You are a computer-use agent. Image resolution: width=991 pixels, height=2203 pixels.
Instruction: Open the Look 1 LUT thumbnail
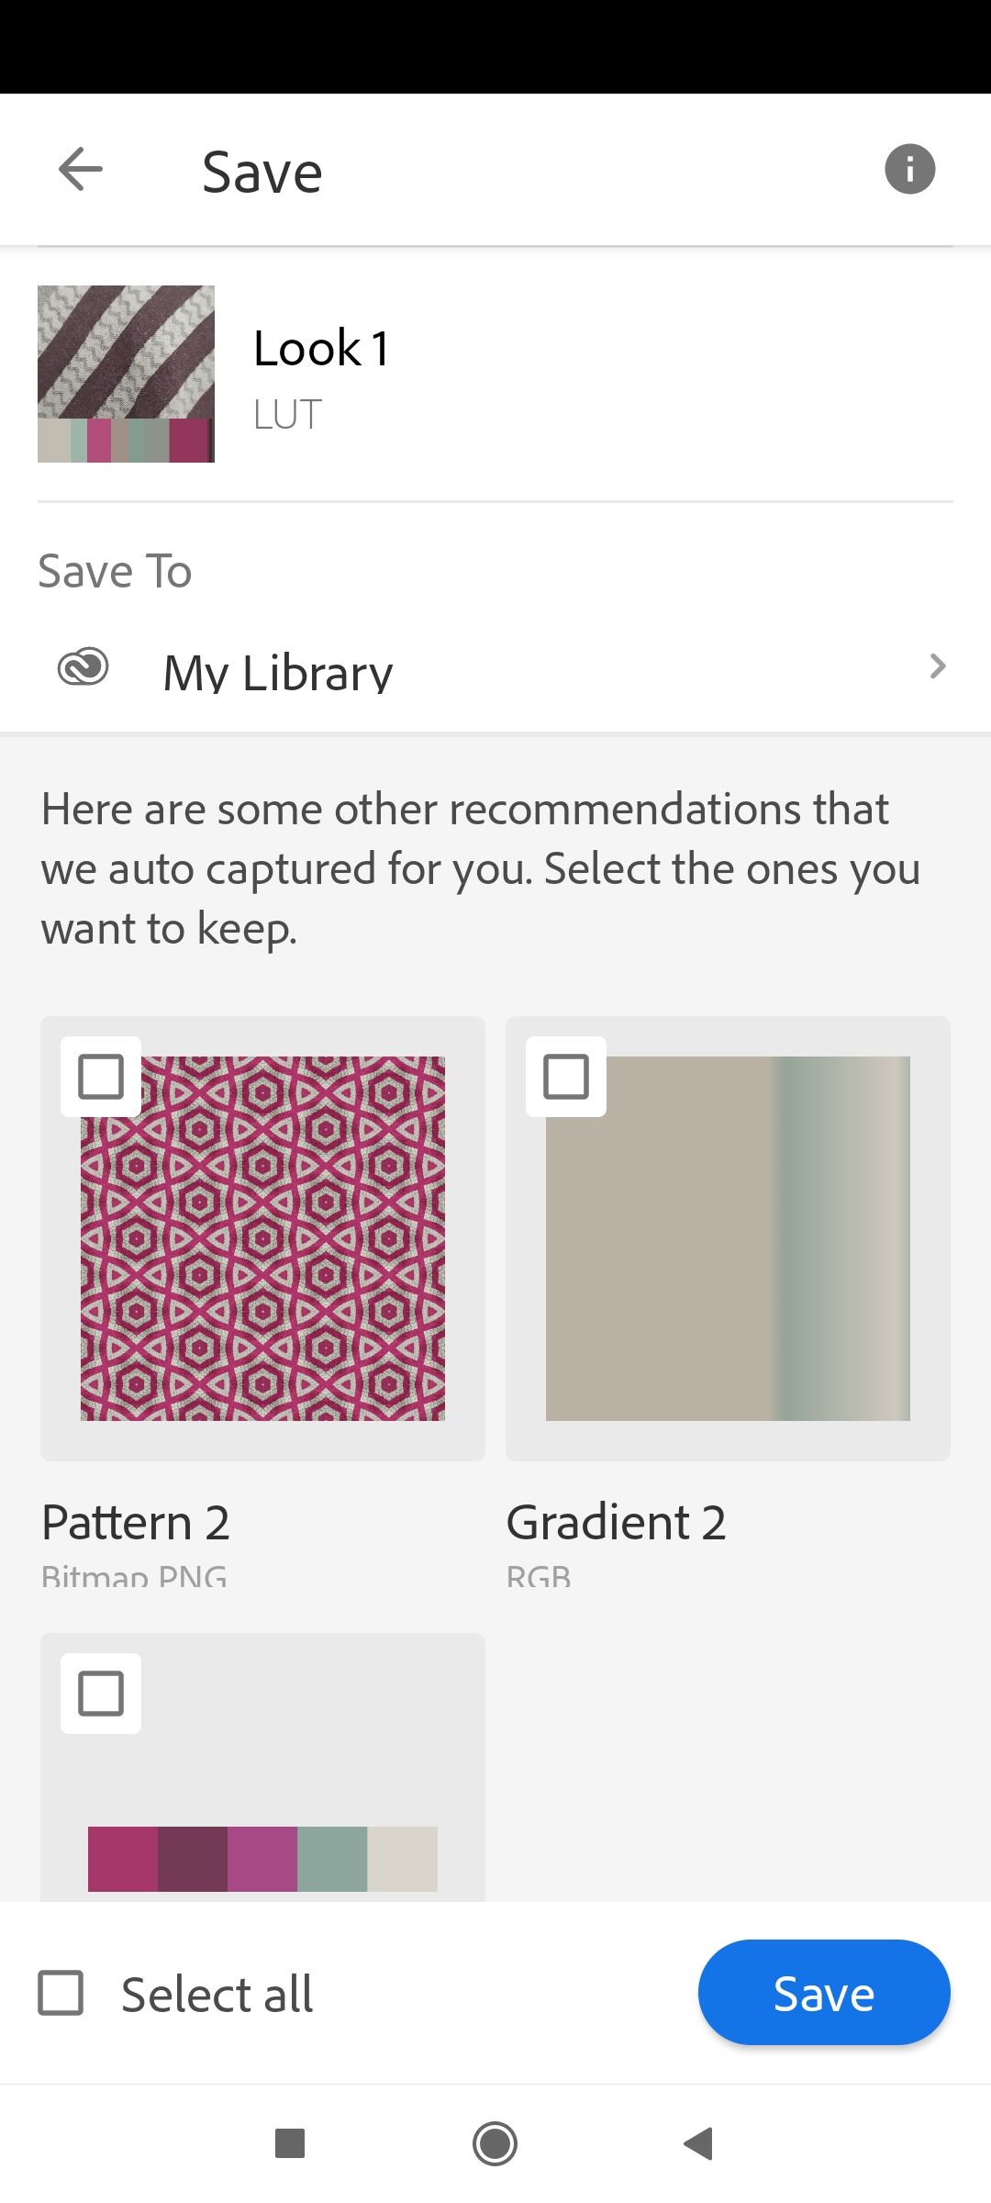coord(126,374)
